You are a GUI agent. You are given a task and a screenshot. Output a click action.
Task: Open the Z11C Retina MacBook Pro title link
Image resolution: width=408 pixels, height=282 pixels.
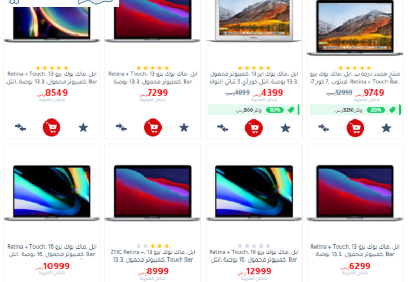tap(153, 255)
